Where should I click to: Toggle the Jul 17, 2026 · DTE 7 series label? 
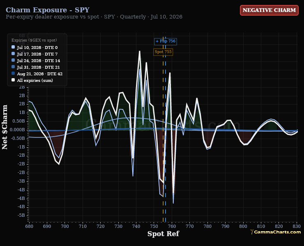click(37, 54)
